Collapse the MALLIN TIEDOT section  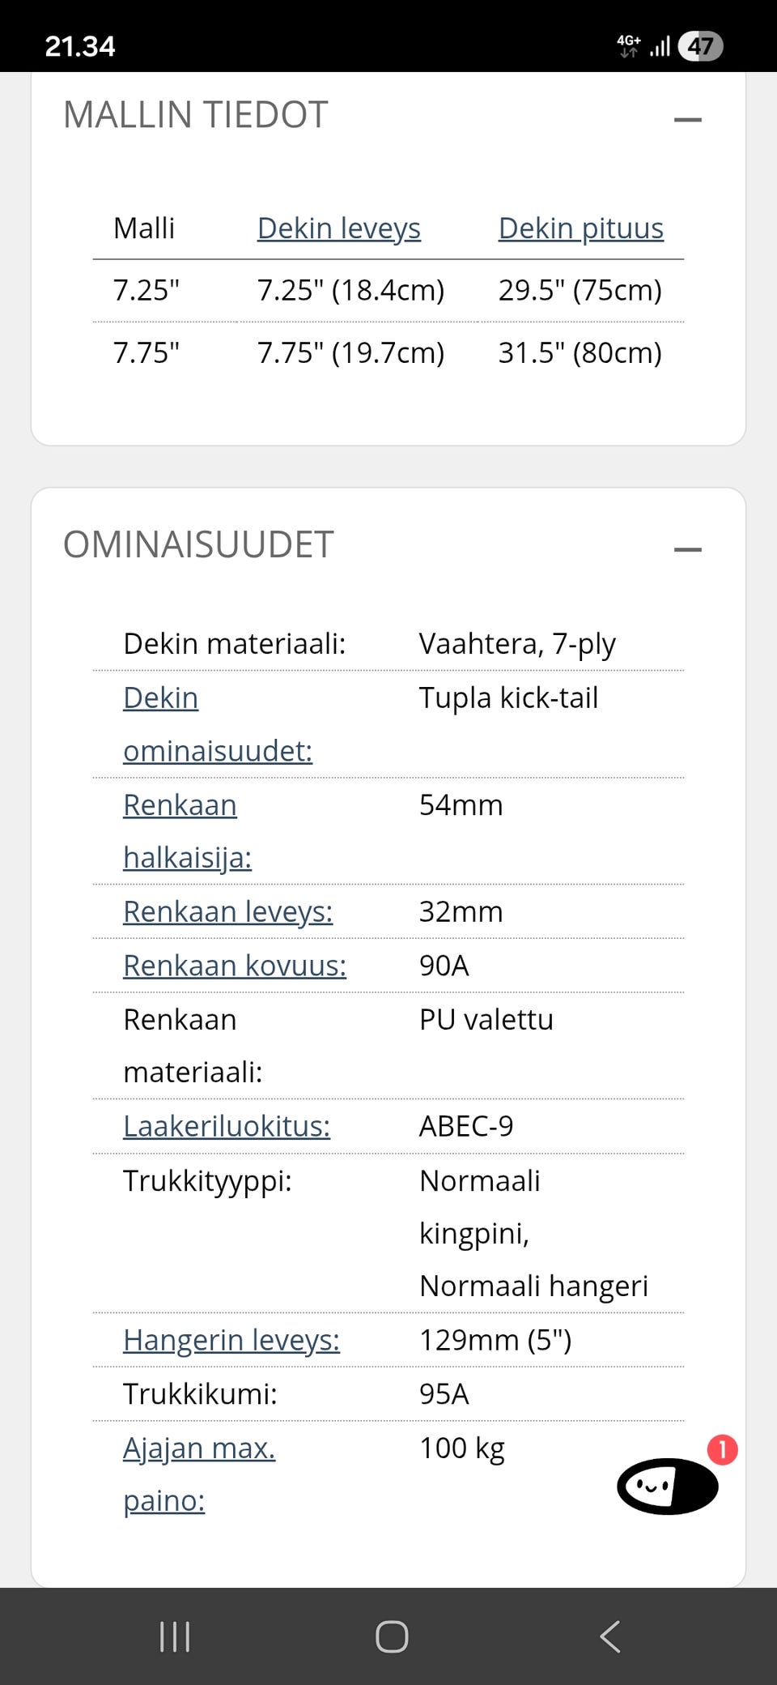tap(688, 120)
